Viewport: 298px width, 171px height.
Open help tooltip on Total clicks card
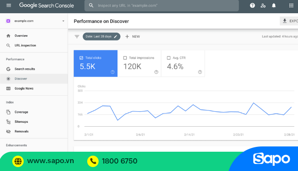[x=113, y=72]
